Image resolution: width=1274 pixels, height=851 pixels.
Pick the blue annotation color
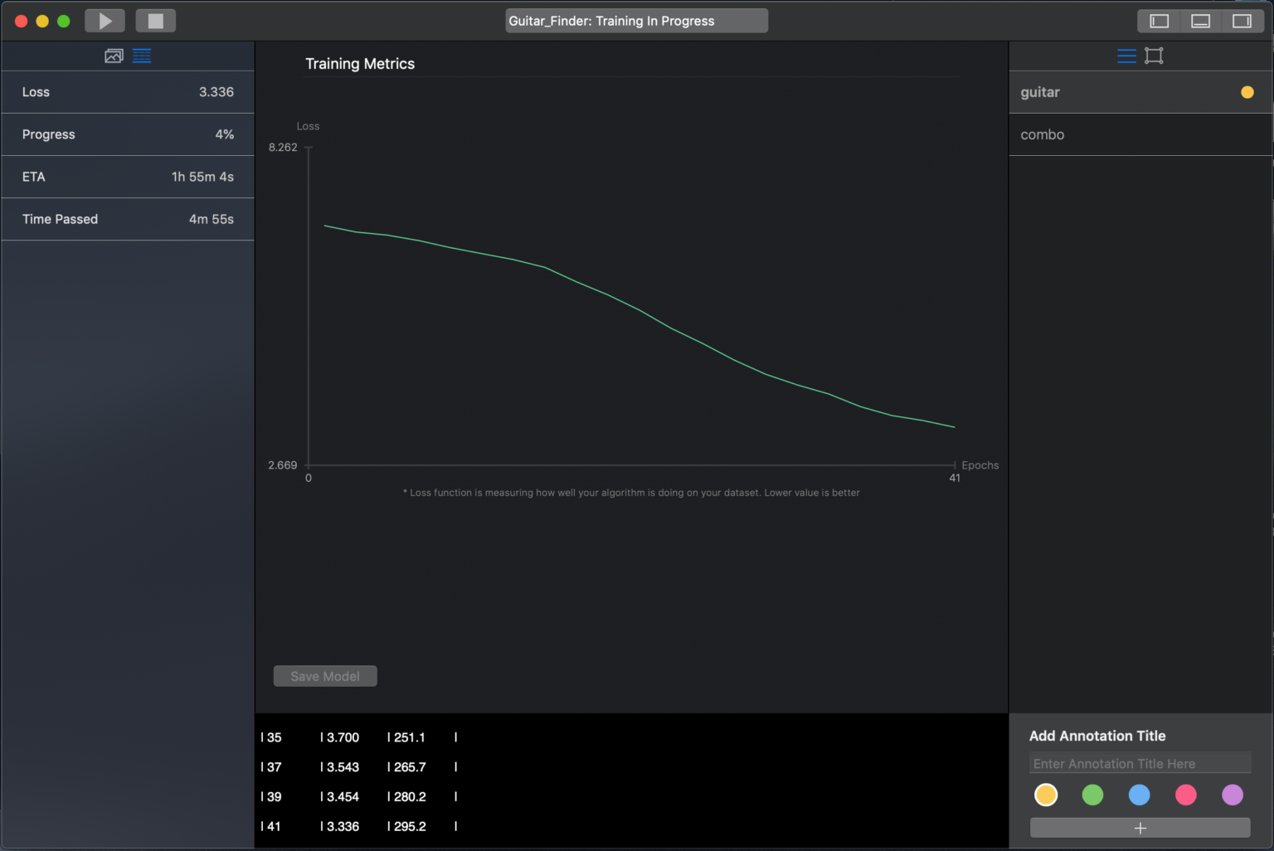point(1139,795)
